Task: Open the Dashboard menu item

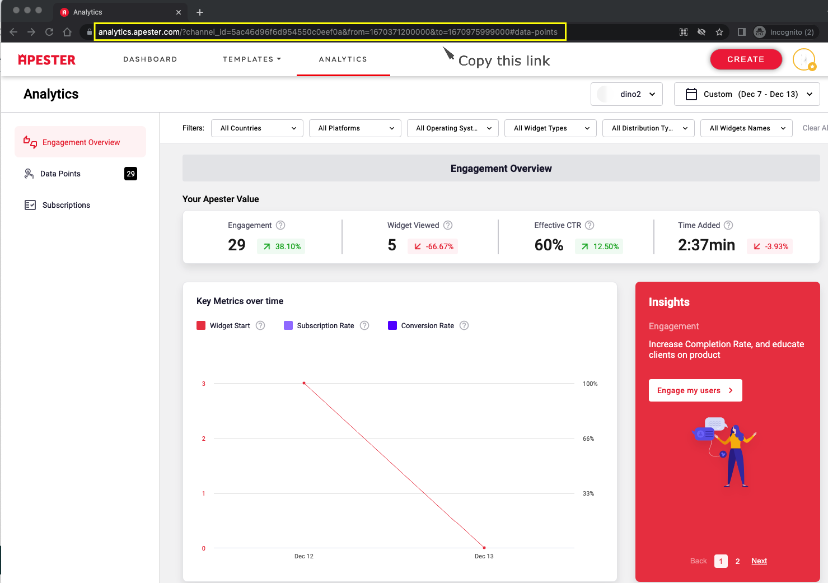Action: [x=150, y=59]
